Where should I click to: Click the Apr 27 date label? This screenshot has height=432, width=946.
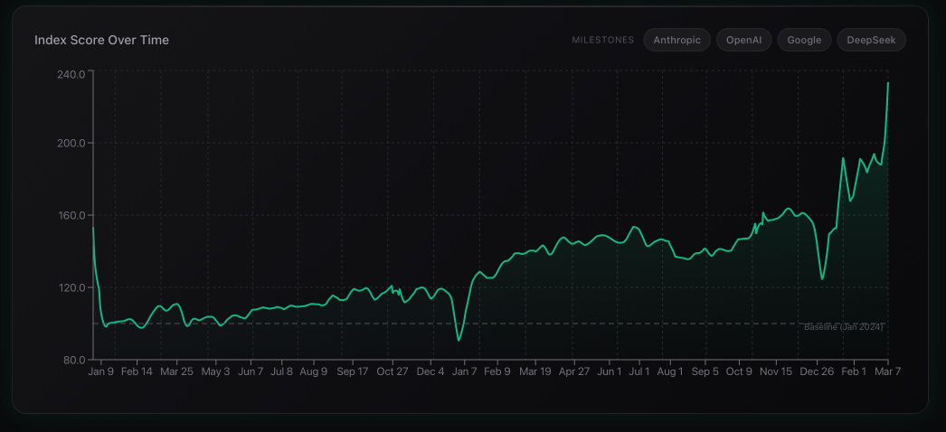click(573, 371)
